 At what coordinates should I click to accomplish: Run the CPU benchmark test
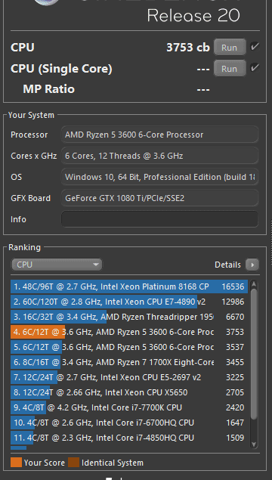tap(230, 47)
